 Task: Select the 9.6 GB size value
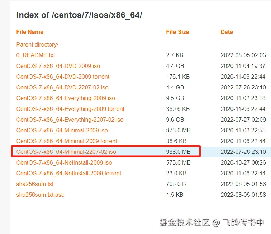click(x=175, y=120)
